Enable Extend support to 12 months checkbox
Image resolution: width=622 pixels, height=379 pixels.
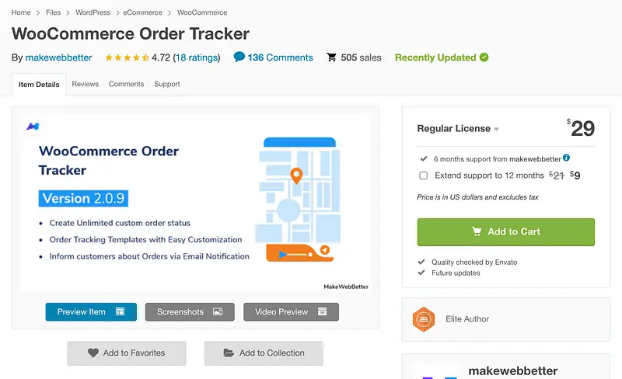coord(424,176)
